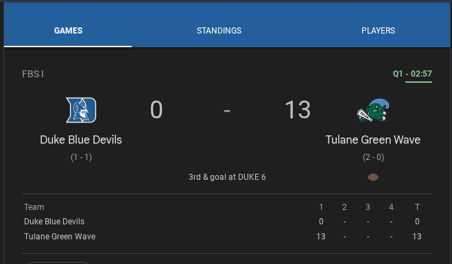Click the Tulane Green Wave logo

click(x=373, y=110)
